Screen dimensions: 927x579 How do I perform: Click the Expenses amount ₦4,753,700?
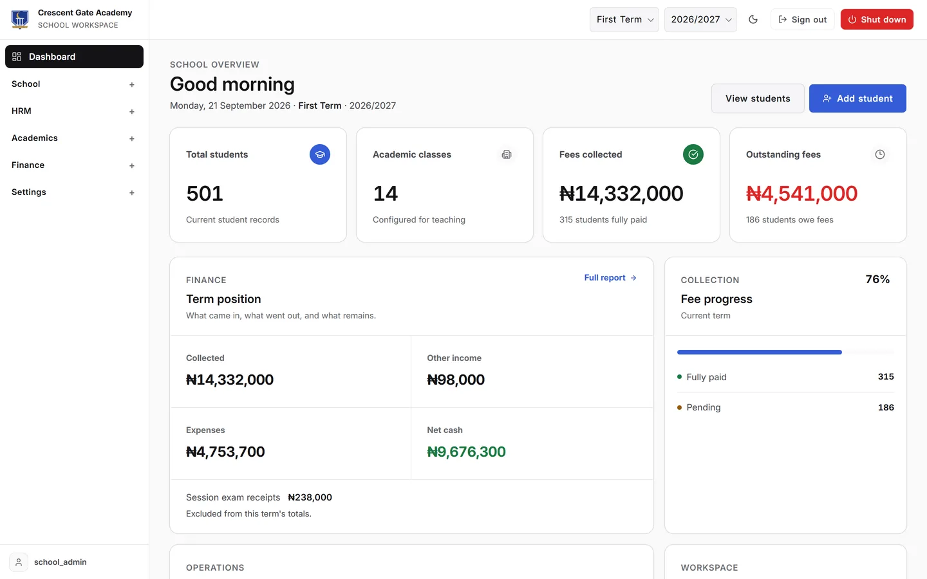coord(225,452)
